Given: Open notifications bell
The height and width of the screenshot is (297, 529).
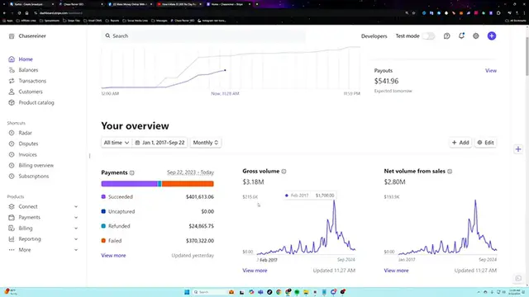Looking at the screenshot, I should [x=461, y=35].
